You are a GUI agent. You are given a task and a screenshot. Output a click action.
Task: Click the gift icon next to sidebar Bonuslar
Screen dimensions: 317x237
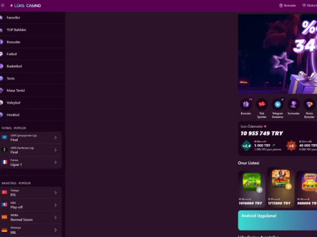click(1, 42)
